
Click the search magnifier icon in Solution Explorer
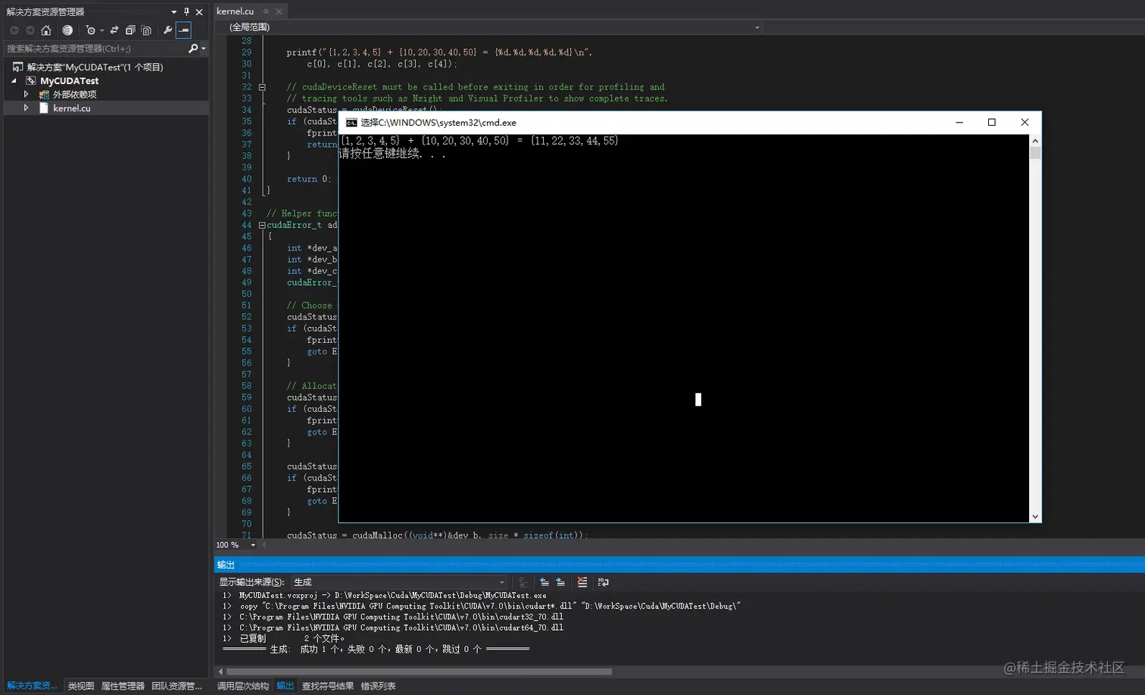[192, 48]
